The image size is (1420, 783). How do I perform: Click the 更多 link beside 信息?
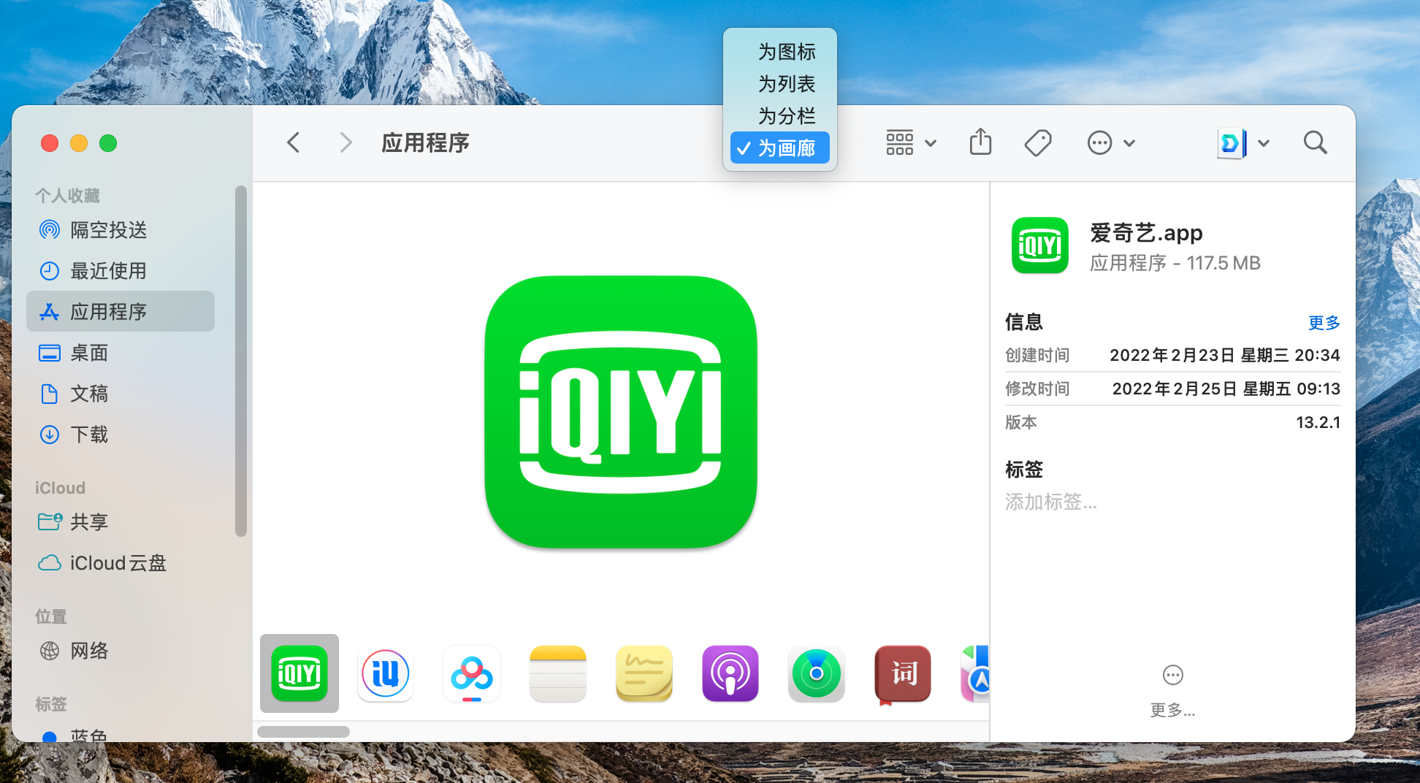click(x=1324, y=322)
